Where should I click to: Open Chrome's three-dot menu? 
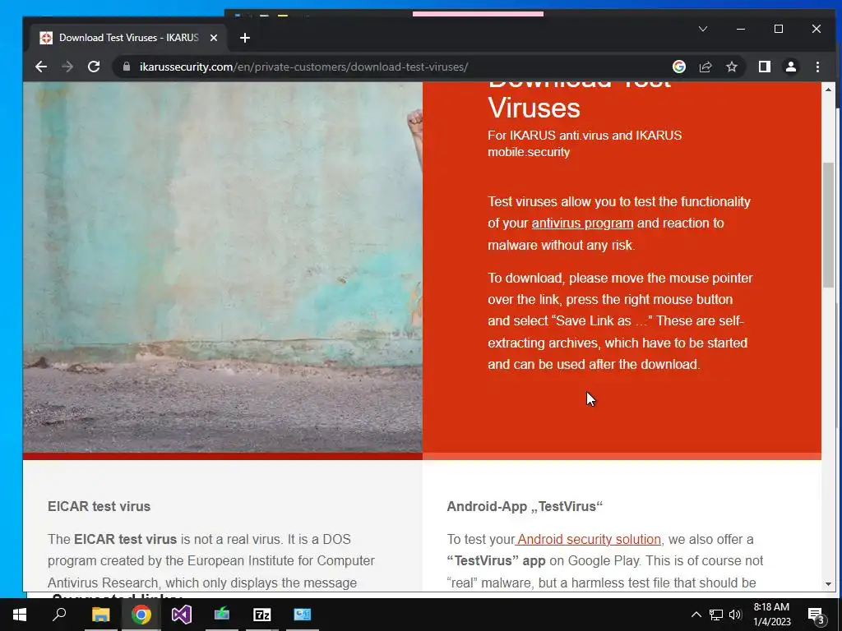[817, 67]
